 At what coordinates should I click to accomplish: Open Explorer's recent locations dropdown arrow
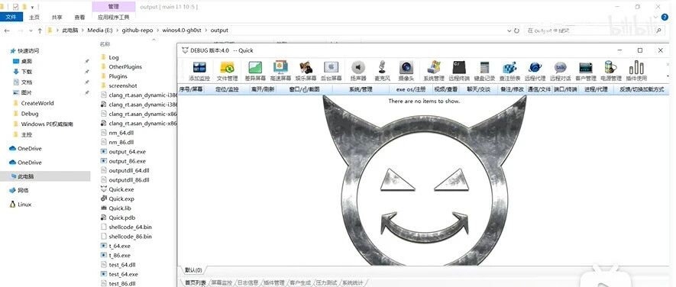click(x=31, y=31)
